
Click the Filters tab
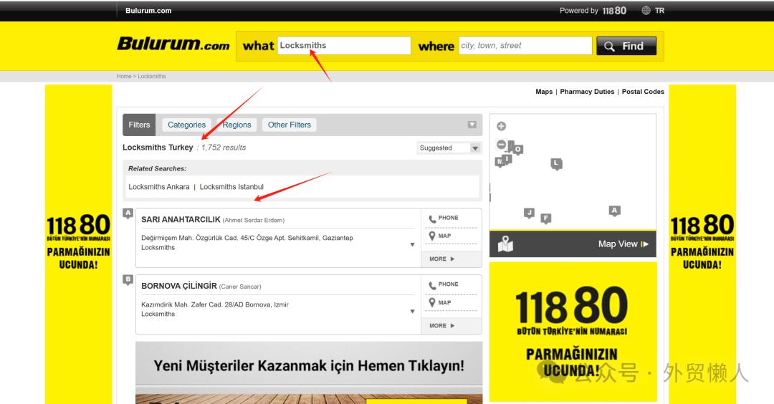(x=139, y=125)
